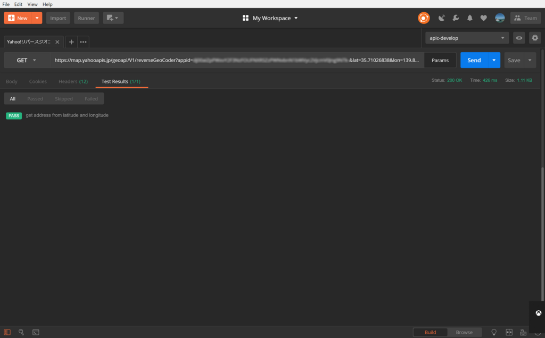
Task: Open the interceptor satellite icon
Action: pyautogui.click(x=441, y=18)
